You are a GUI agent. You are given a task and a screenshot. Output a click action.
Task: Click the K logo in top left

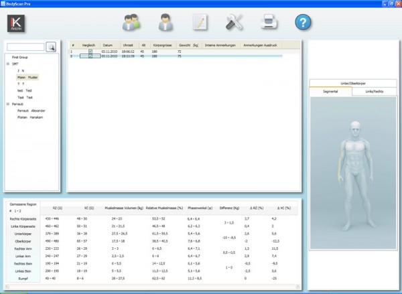point(16,23)
